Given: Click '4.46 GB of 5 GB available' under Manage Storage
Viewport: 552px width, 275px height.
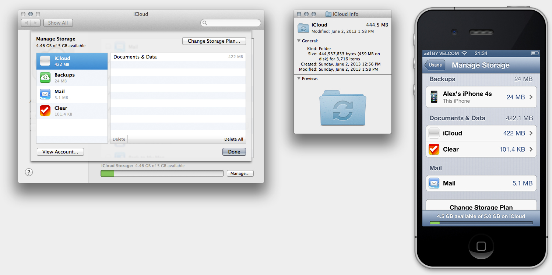Looking at the screenshot, I should [x=61, y=46].
